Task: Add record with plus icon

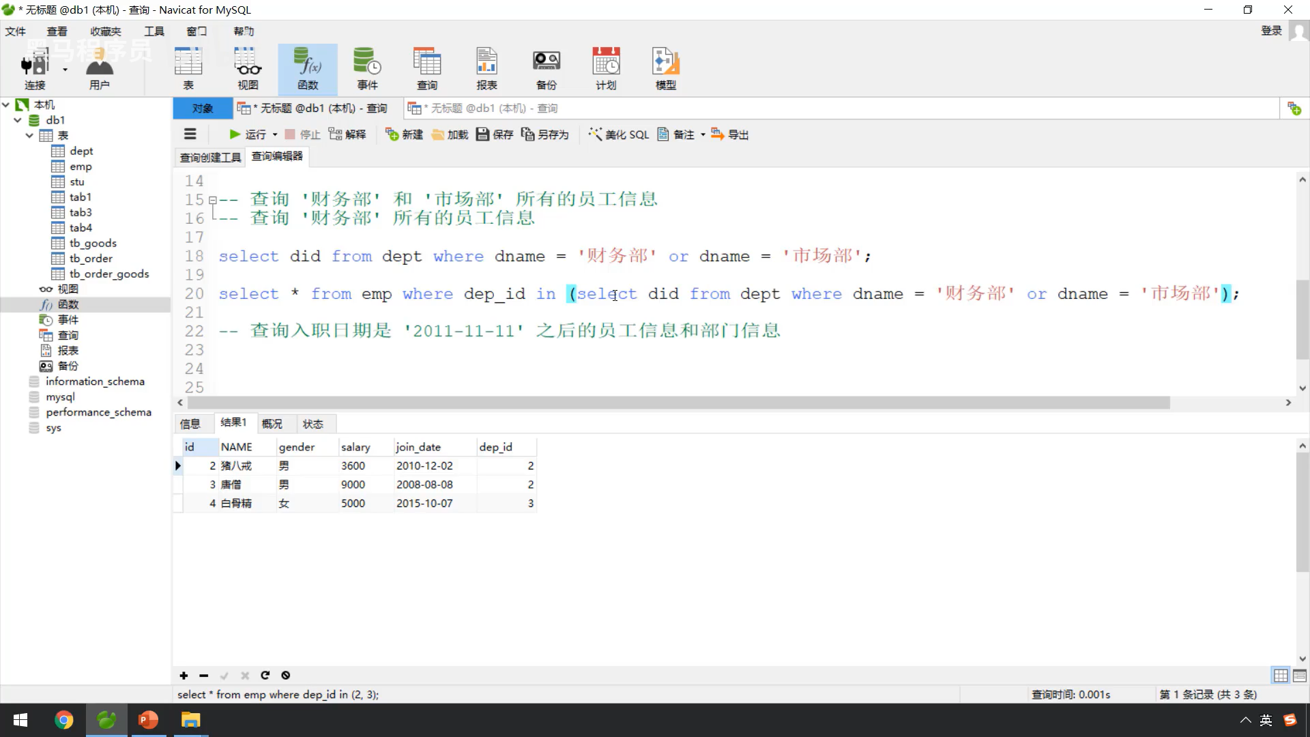Action: tap(184, 676)
